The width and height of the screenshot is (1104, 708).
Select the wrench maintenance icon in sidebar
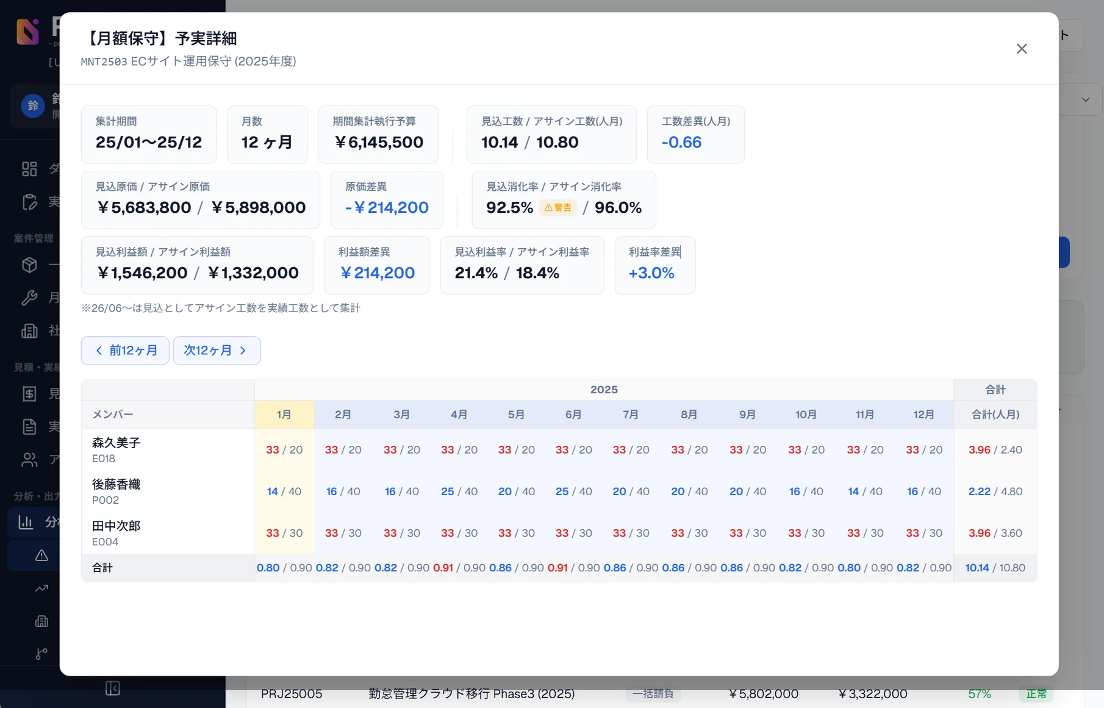pyautogui.click(x=29, y=298)
